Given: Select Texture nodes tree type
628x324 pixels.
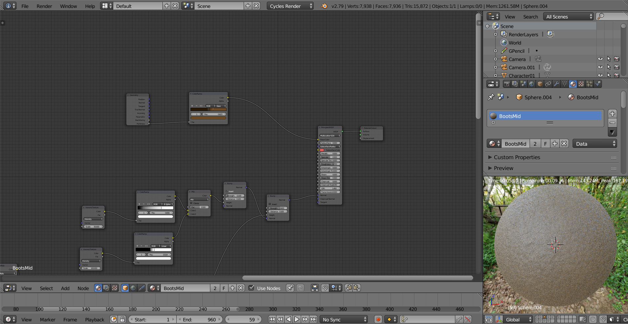Looking at the screenshot, I should coord(114,288).
